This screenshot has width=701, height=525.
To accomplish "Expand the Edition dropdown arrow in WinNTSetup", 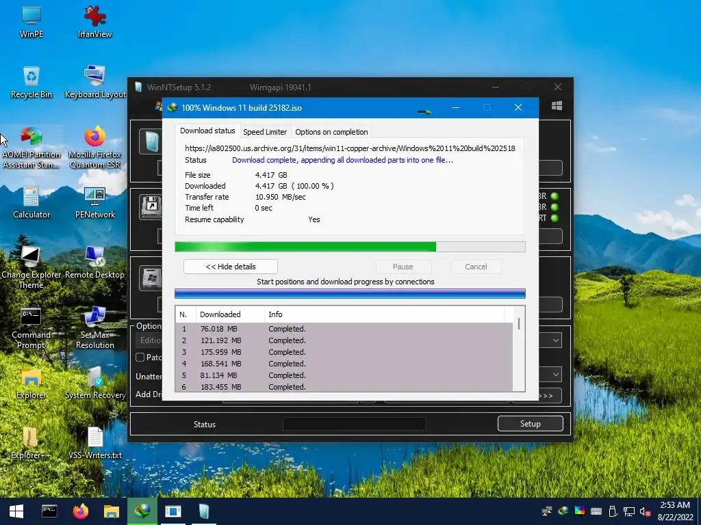I will 556,340.
